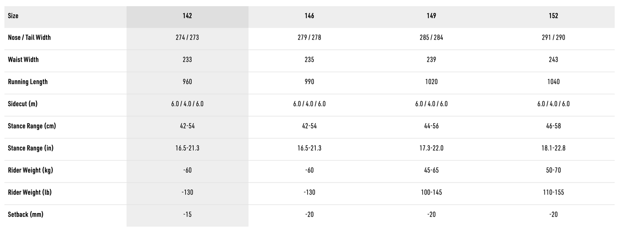The width and height of the screenshot is (620, 227).
Task: Select the 142 size column header
Action: click(187, 16)
